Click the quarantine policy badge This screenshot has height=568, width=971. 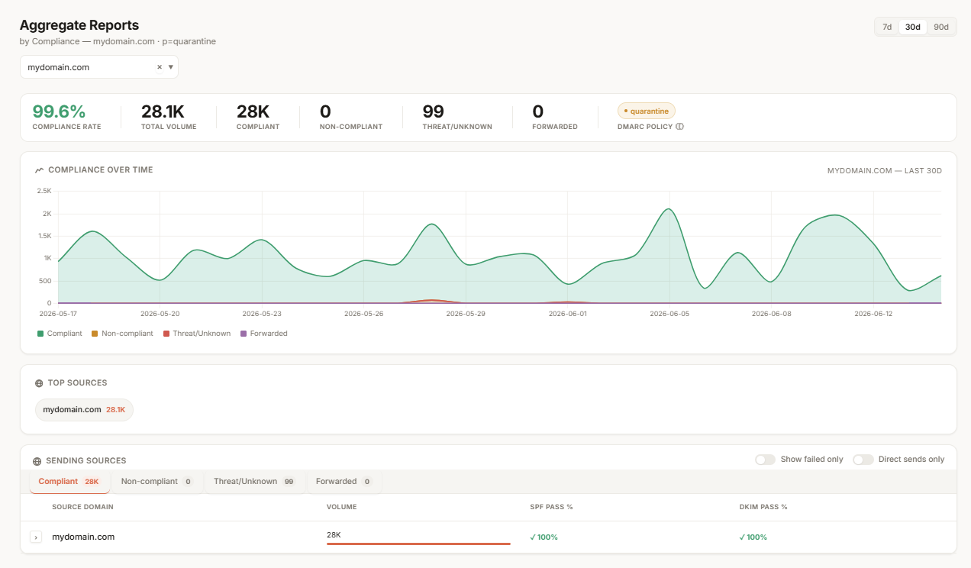pos(647,111)
